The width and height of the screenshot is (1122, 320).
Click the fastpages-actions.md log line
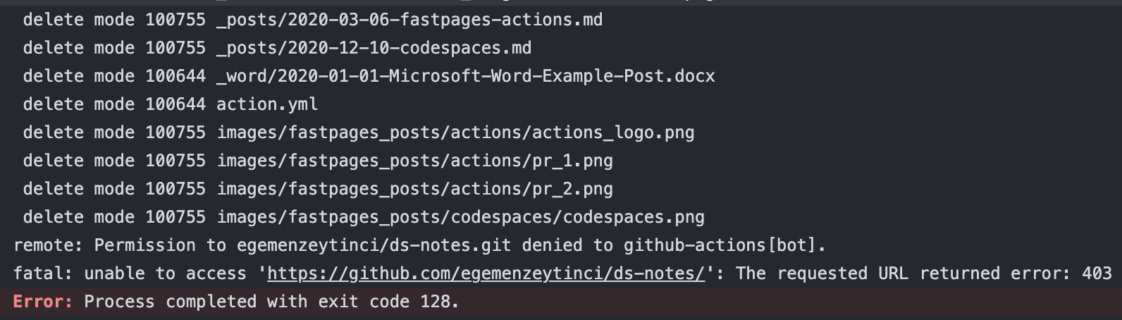409,20
